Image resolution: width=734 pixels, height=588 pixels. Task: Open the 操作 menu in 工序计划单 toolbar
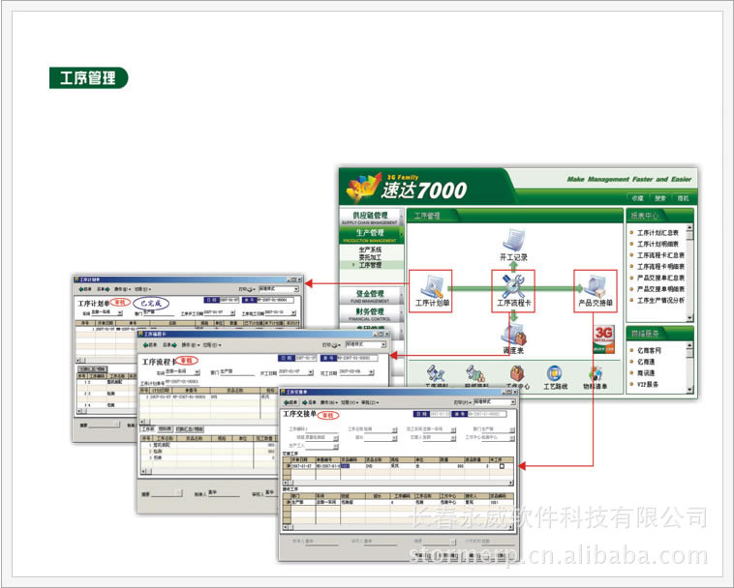click(x=123, y=289)
